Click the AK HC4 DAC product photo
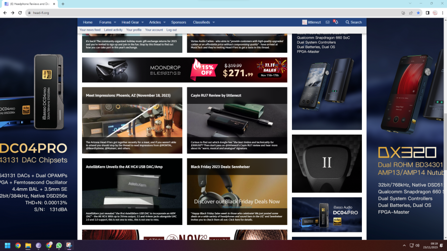This screenshot has width=447, height=251. pyautogui.click(x=132, y=192)
